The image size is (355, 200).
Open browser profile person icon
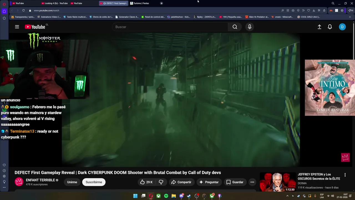(324, 11)
